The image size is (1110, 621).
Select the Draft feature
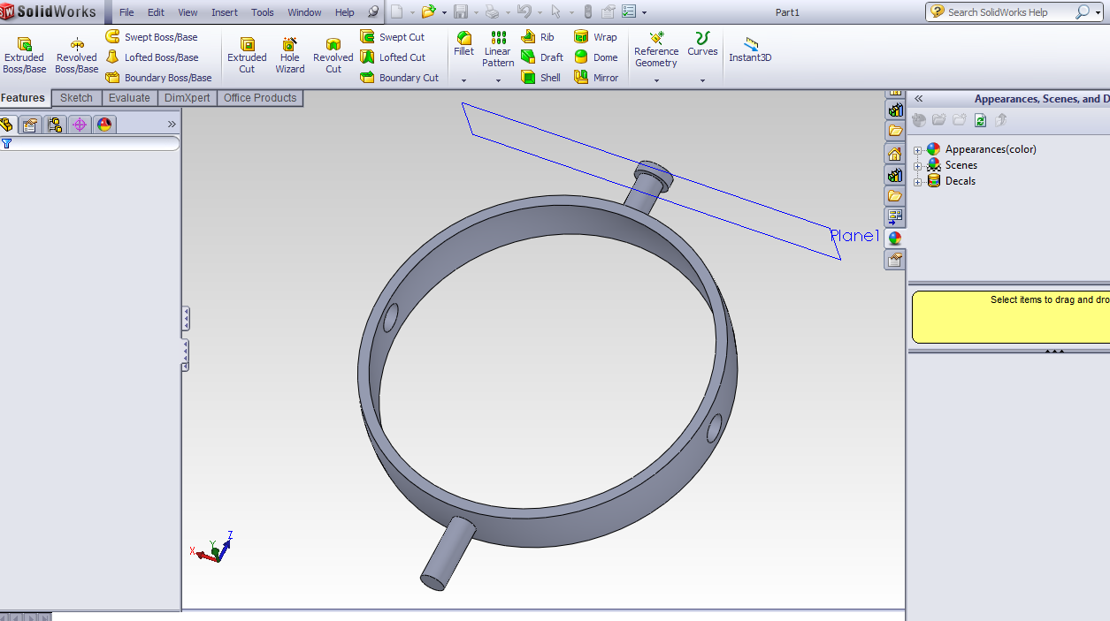[x=542, y=57]
